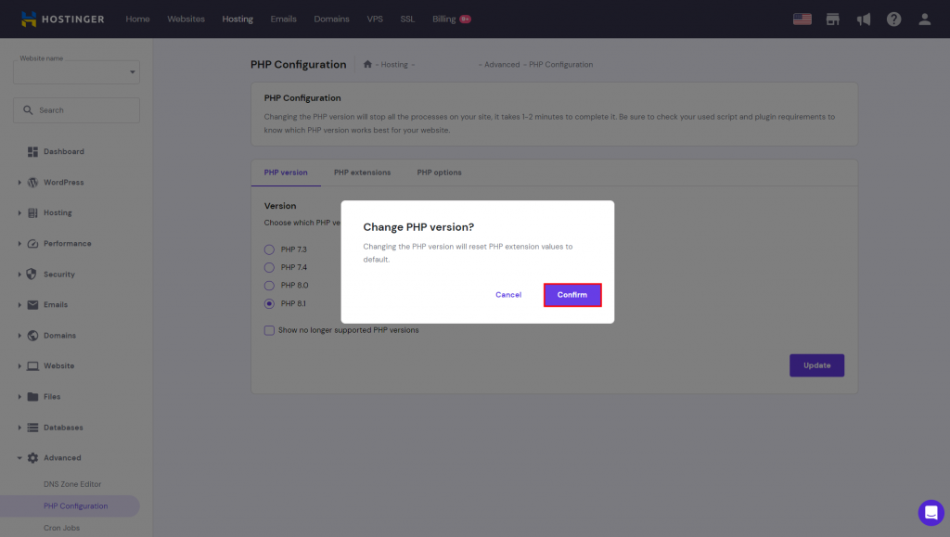Open the language selector flag icon
950x537 pixels.
click(802, 18)
